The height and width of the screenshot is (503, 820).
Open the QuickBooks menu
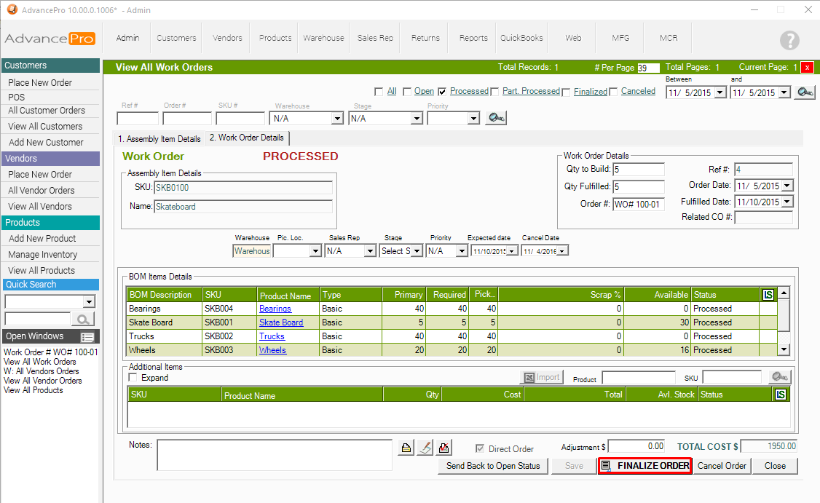521,38
